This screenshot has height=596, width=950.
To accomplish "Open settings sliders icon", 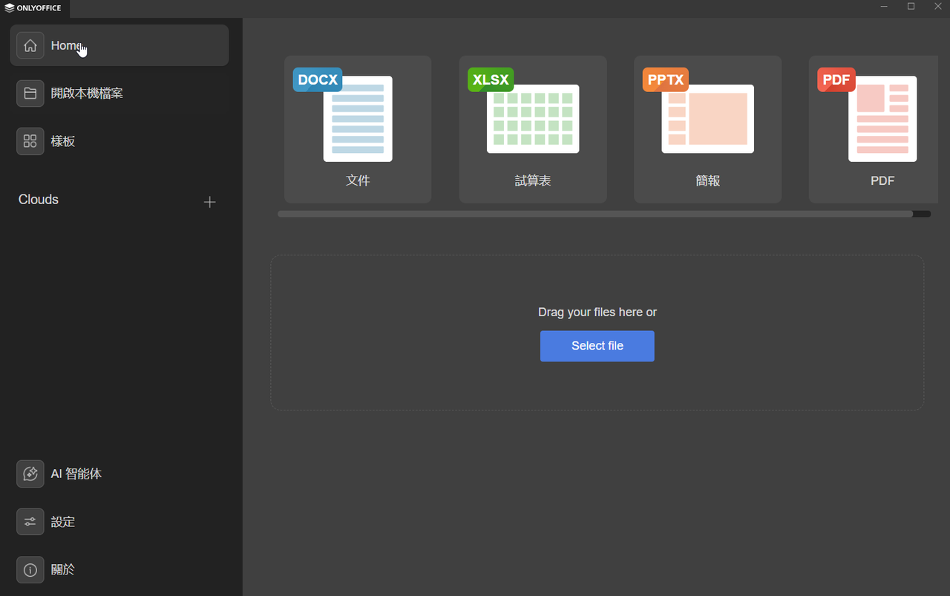I will [x=30, y=522].
